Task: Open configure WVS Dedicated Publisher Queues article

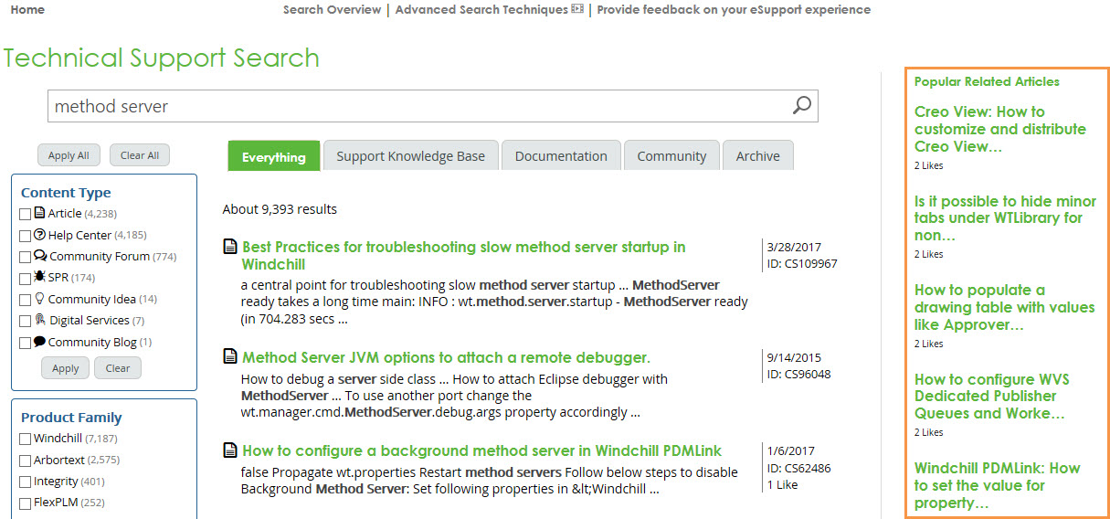Action: [x=992, y=396]
